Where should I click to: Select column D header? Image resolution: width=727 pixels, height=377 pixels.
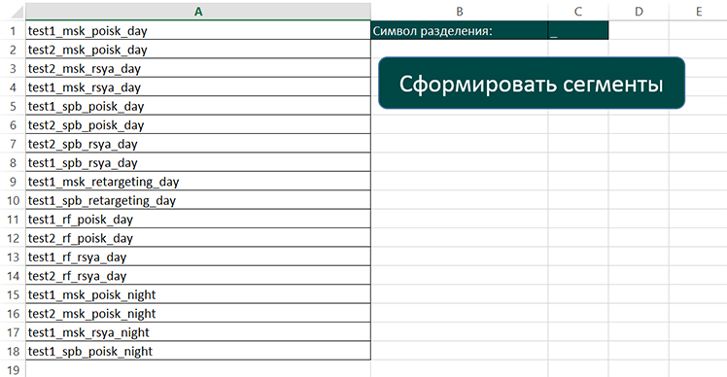639,11
